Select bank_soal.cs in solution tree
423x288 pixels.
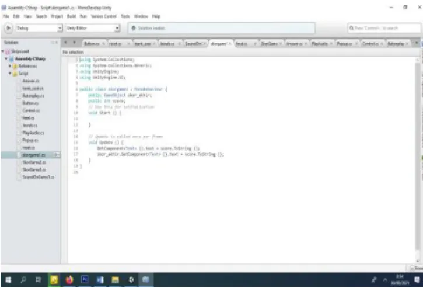pos(33,88)
